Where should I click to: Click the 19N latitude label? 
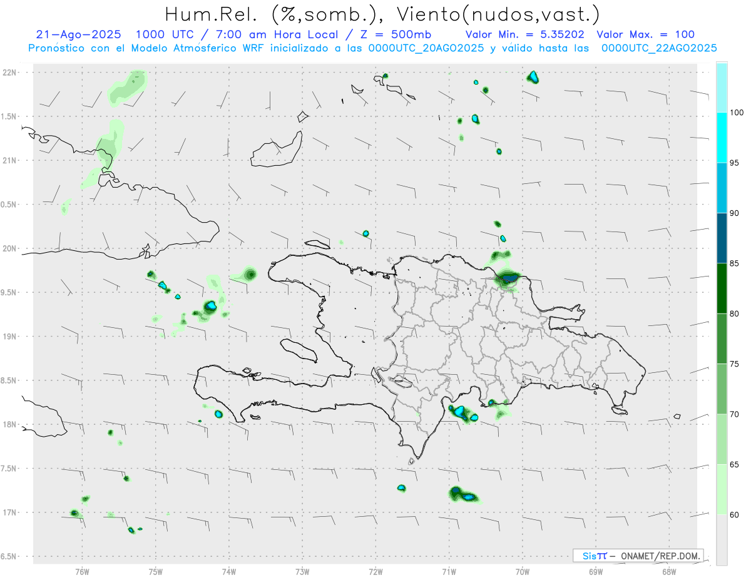[10, 337]
